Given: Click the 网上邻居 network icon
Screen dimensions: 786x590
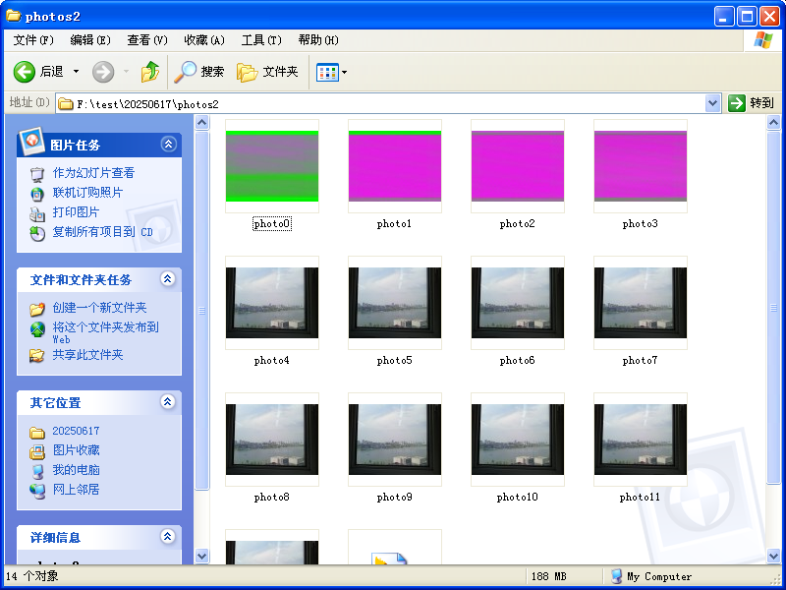Looking at the screenshot, I should click(37, 490).
